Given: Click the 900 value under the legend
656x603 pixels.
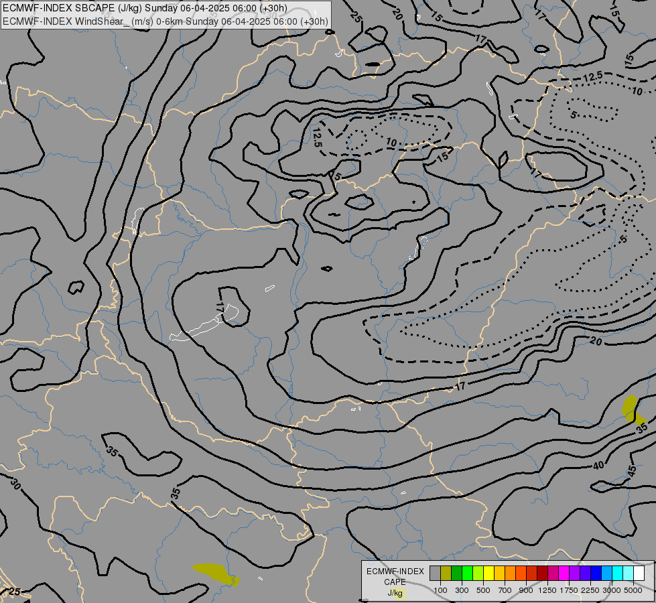Looking at the screenshot, I should (x=526, y=590).
